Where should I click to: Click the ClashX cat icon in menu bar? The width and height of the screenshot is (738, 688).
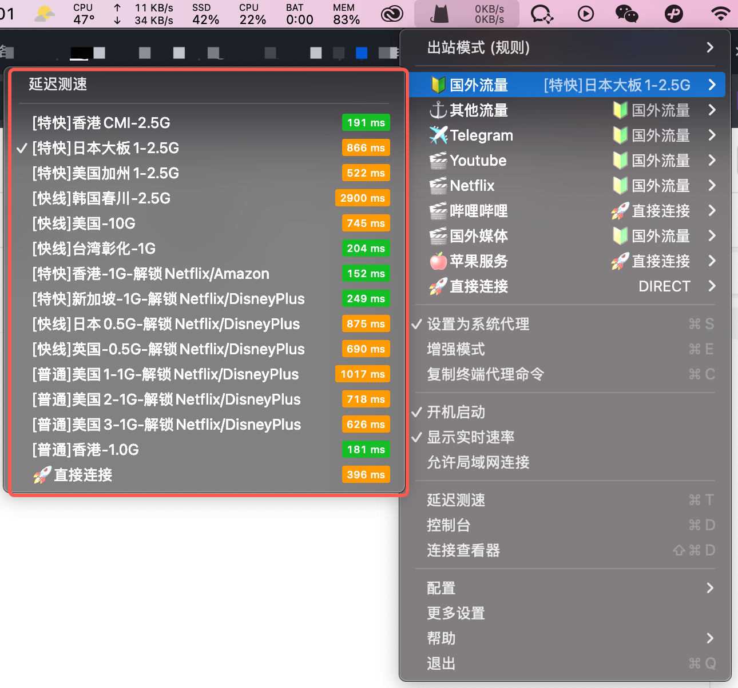tap(439, 14)
